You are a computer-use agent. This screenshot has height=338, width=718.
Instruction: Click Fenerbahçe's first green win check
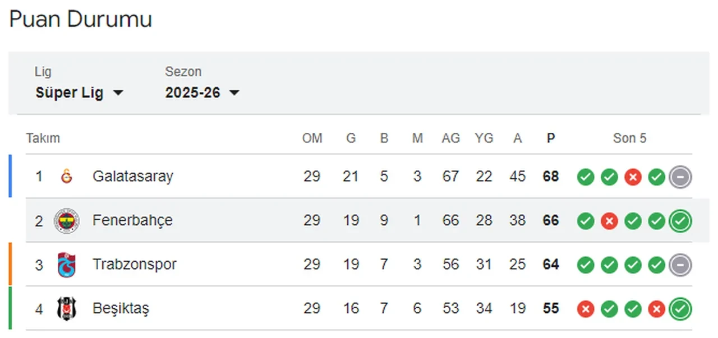click(585, 221)
